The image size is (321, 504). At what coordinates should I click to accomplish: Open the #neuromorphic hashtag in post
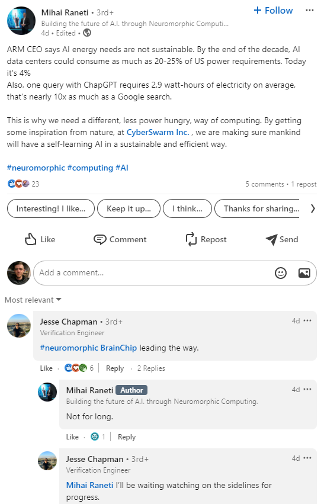pyautogui.click(x=36, y=168)
